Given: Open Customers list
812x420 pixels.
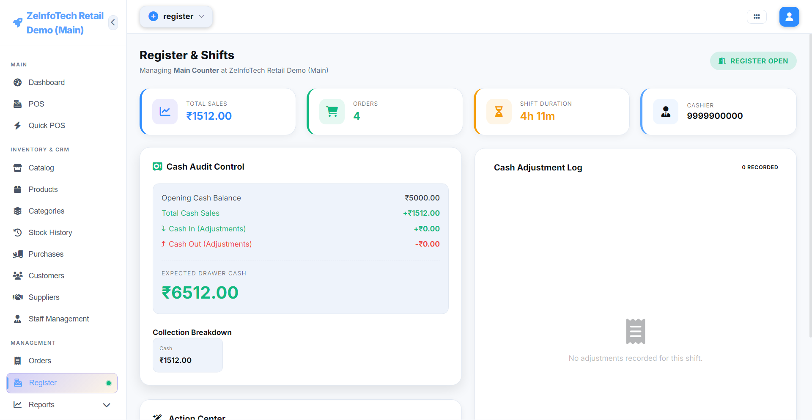Looking at the screenshot, I should click(46, 276).
